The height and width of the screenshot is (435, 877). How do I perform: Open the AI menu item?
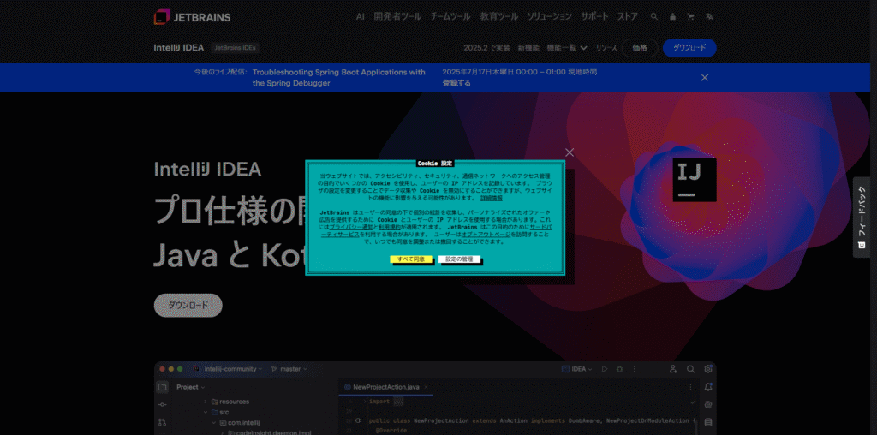361,17
